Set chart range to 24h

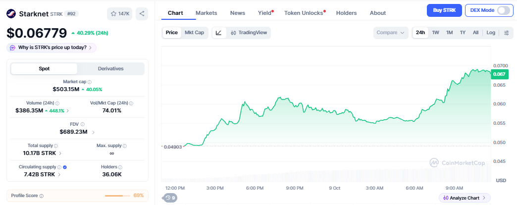pos(420,33)
